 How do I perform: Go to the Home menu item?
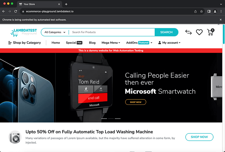pos(56,43)
